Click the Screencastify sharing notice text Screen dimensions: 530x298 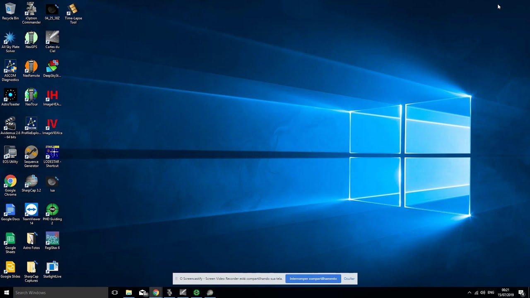click(231, 279)
